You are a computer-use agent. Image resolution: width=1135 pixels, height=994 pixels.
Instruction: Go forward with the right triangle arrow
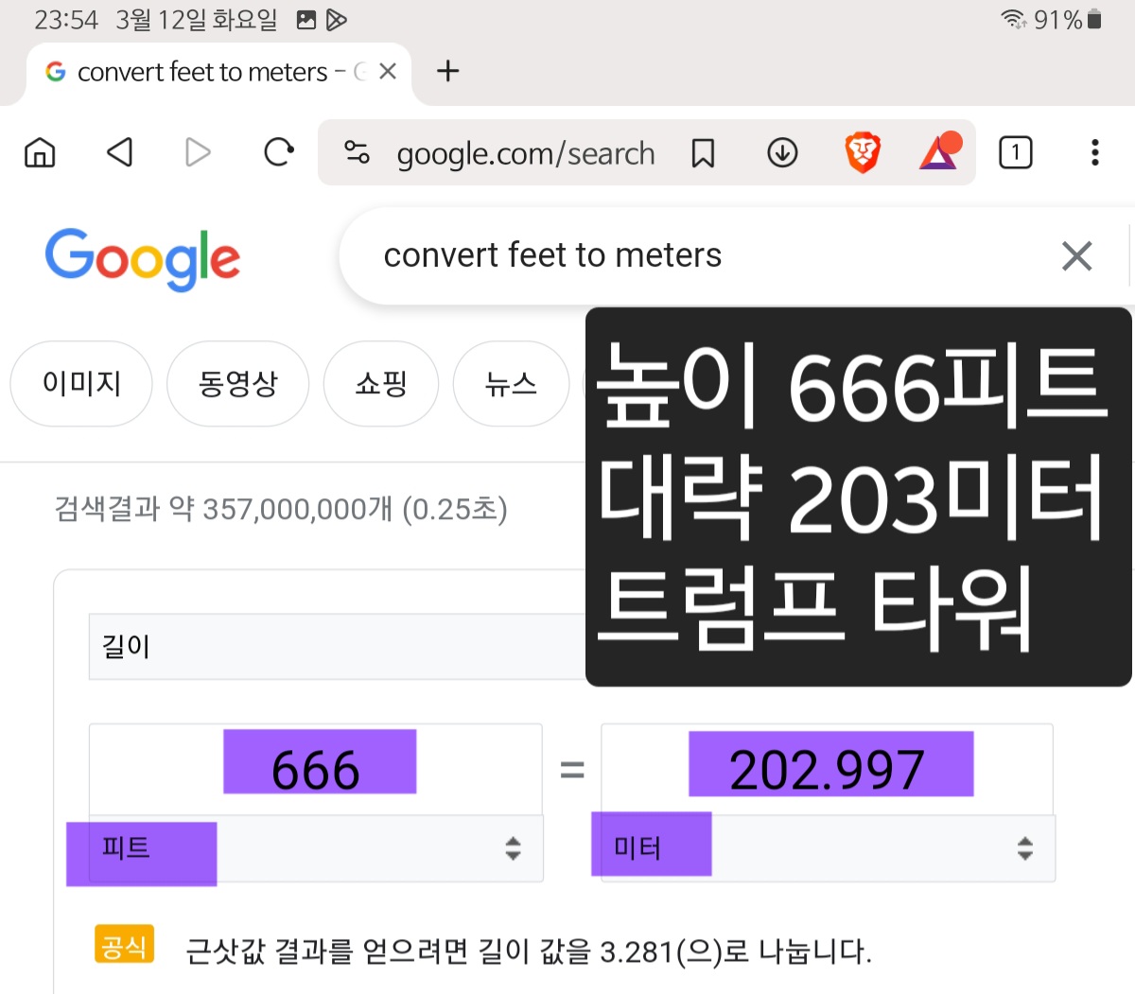[x=198, y=152]
